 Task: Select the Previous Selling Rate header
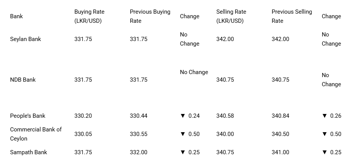click(x=292, y=16)
